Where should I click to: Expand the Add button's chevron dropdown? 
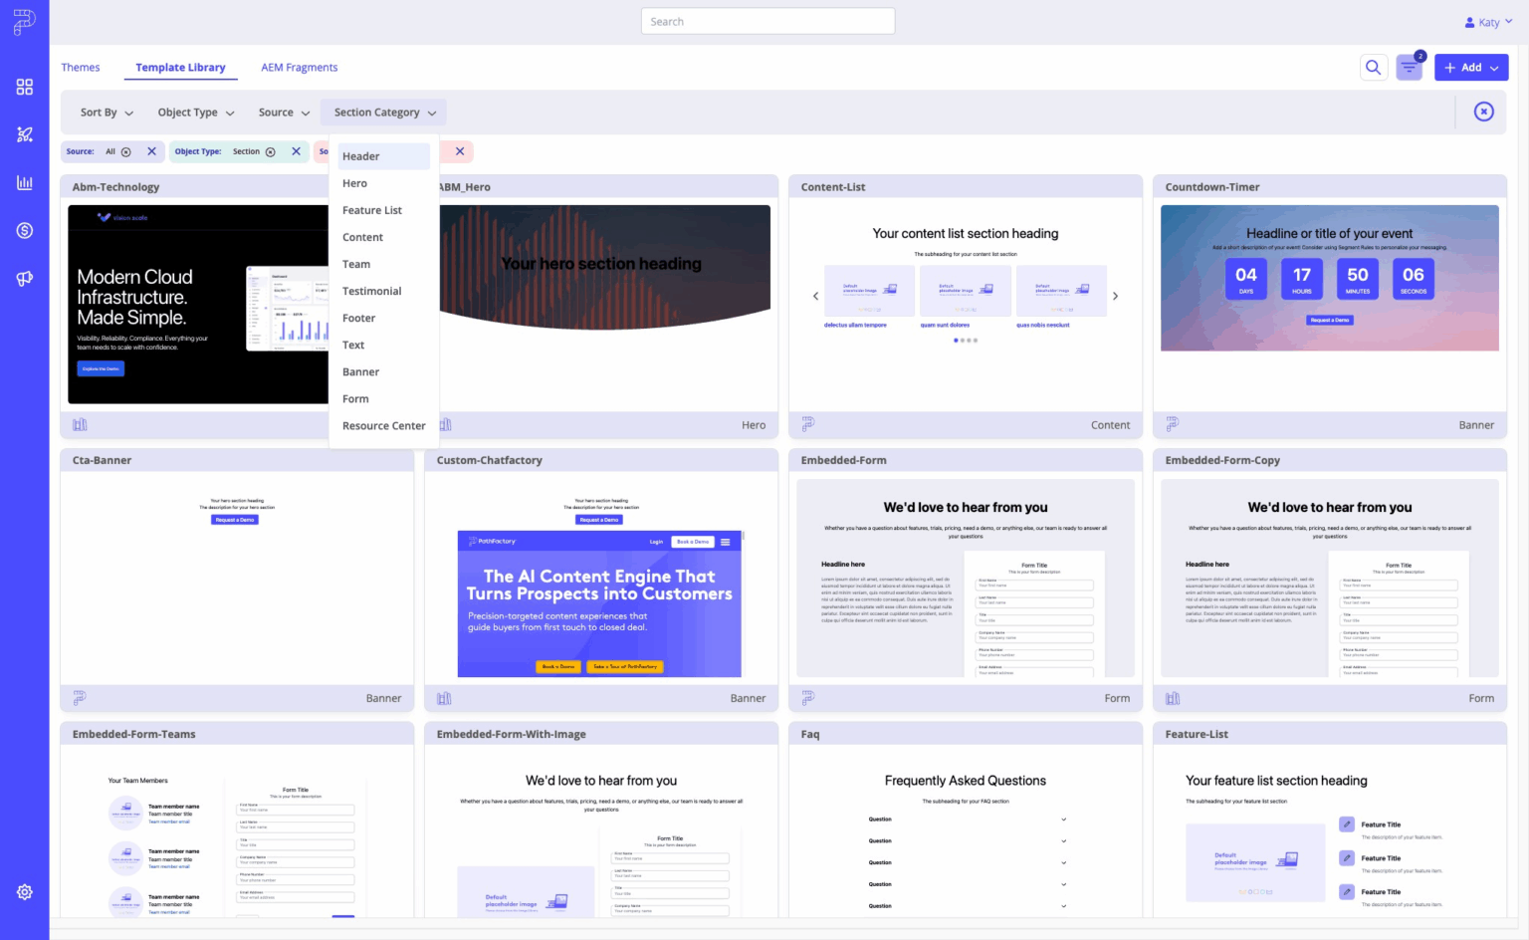[x=1492, y=67]
